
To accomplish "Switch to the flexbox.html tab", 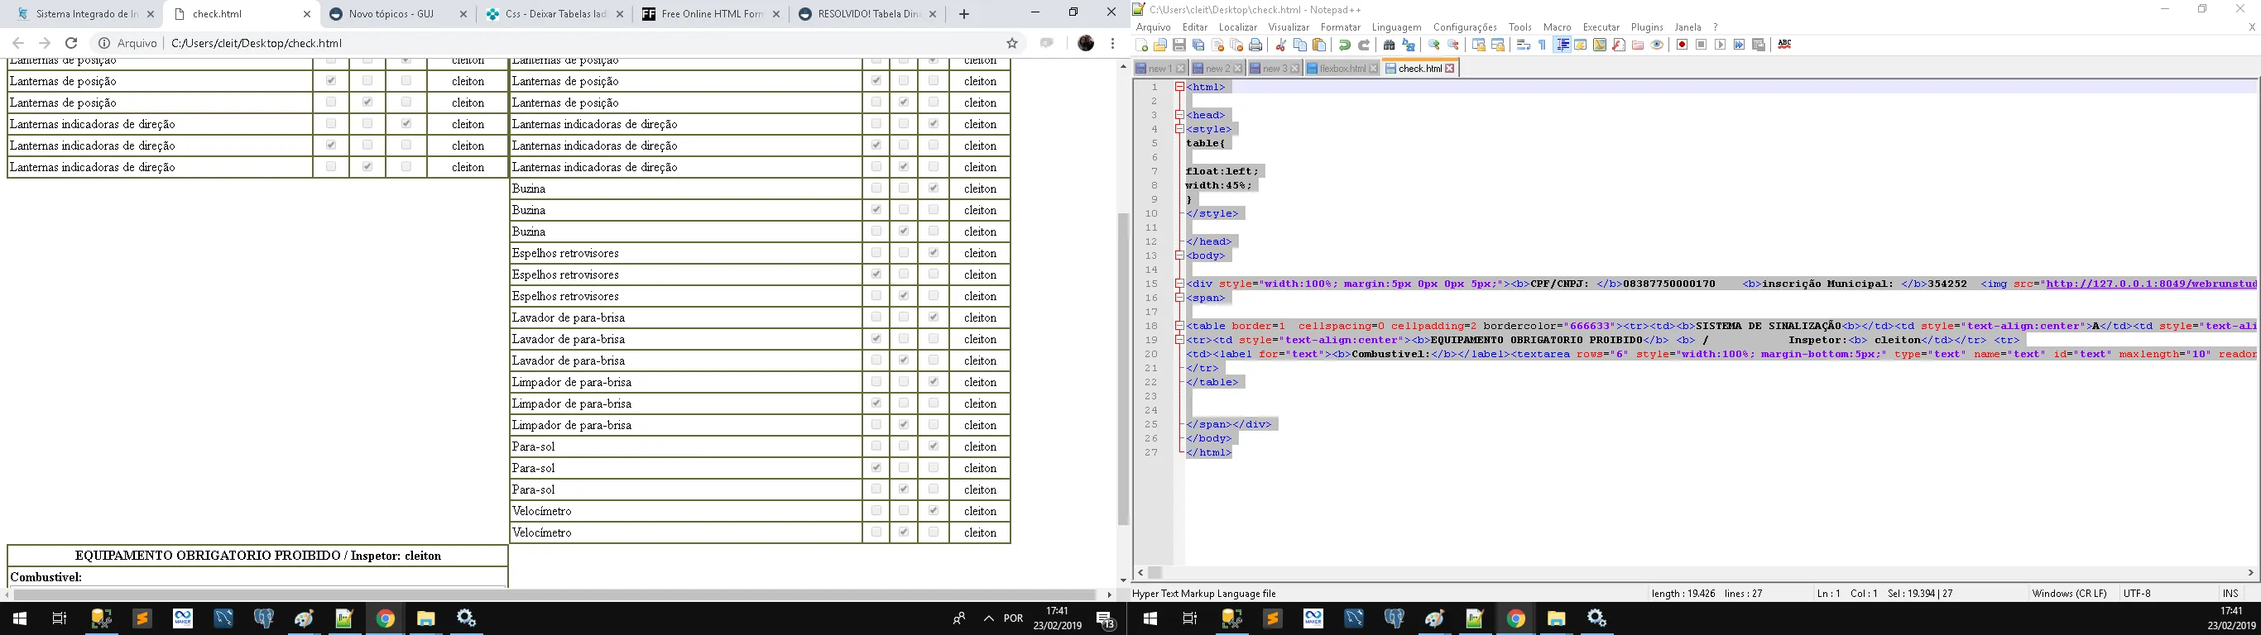I will coord(1342,69).
